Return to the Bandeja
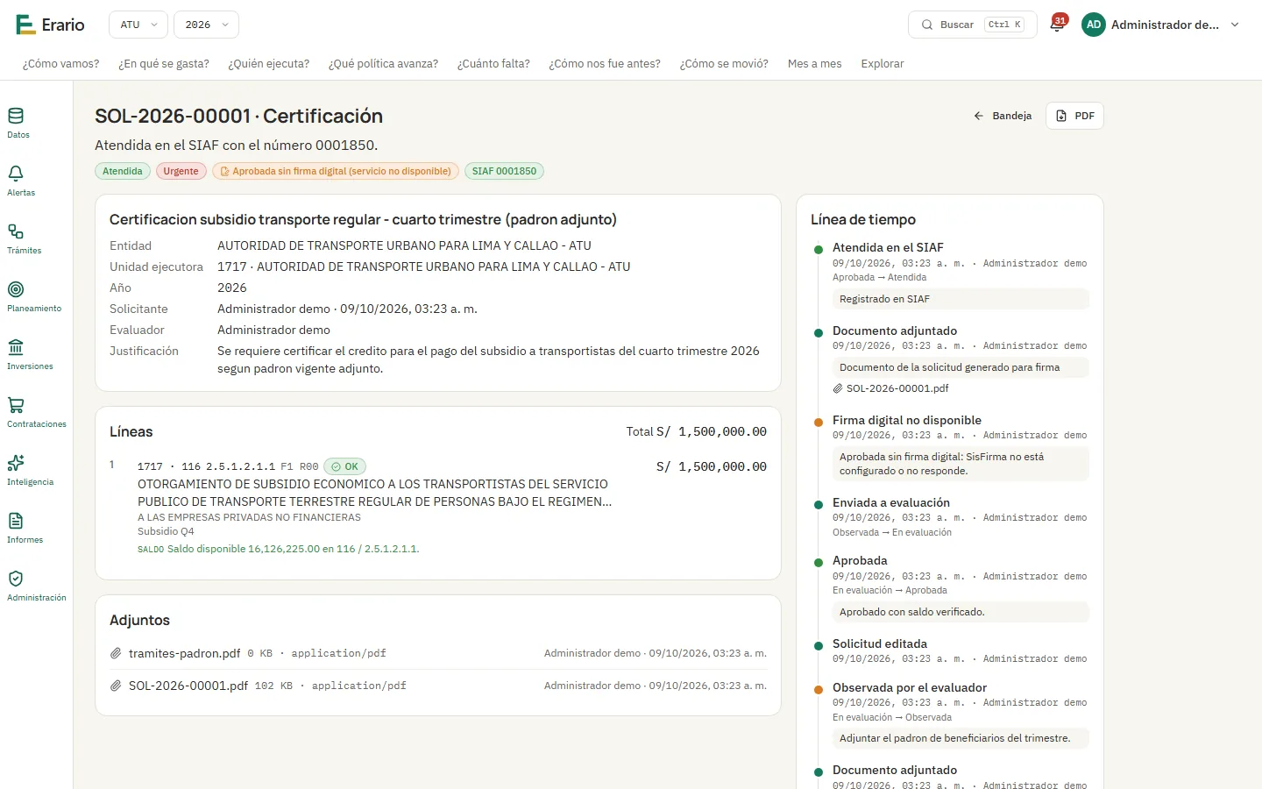1262x789 pixels. (x=1003, y=116)
